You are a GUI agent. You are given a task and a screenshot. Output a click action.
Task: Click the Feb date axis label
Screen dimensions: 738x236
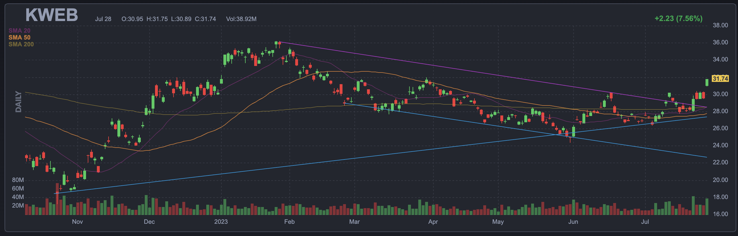tap(289, 222)
